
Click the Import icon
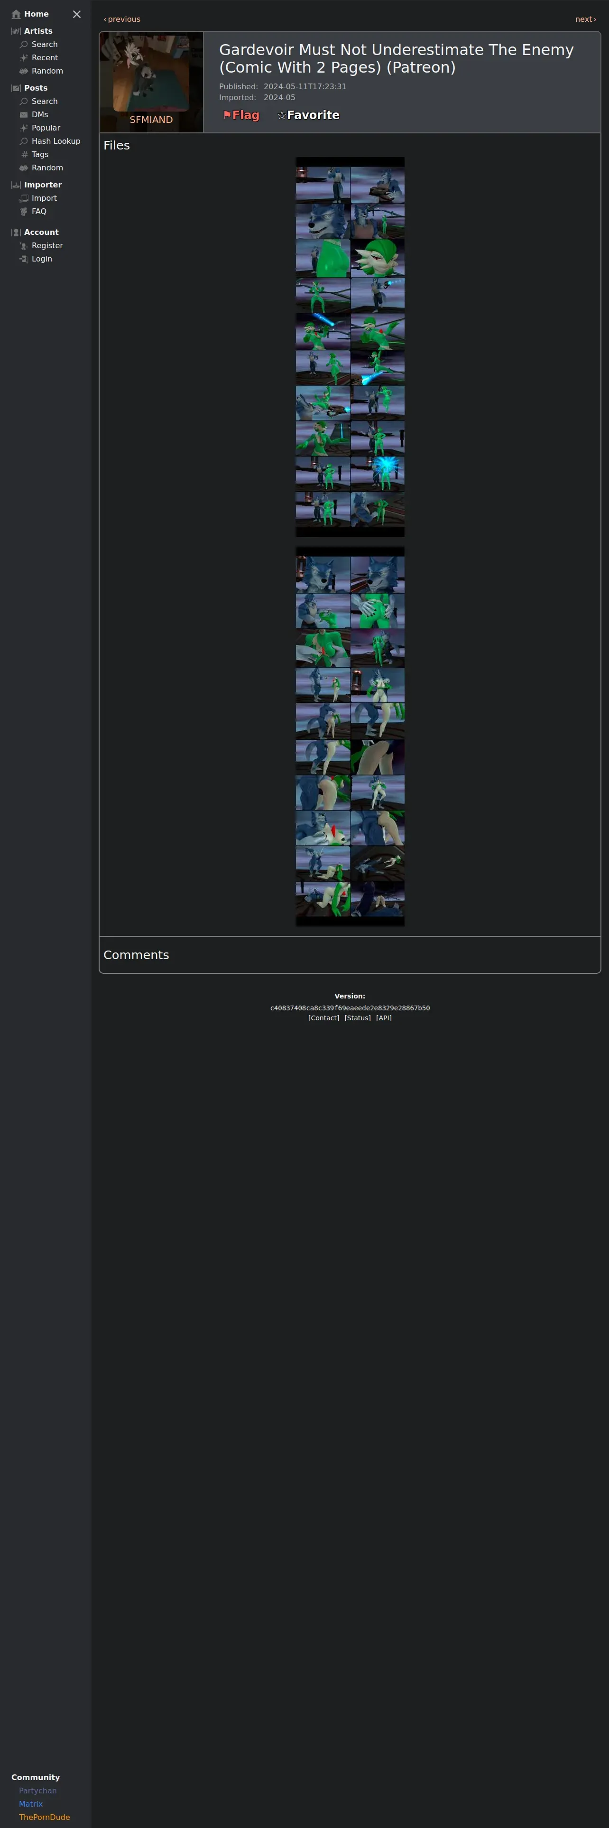tap(24, 199)
